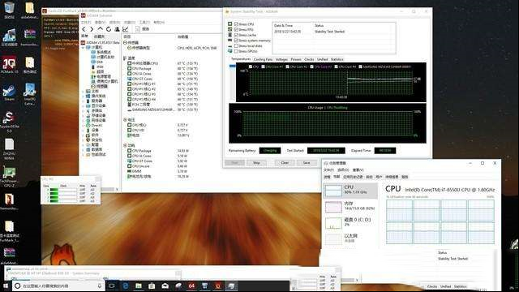Open the Steam desktop shortcut
Screen dimensions: 519x292
click(9, 92)
